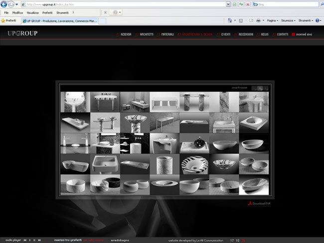
Task: Open the Modifica menu
Action: pyautogui.click(x=17, y=13)
